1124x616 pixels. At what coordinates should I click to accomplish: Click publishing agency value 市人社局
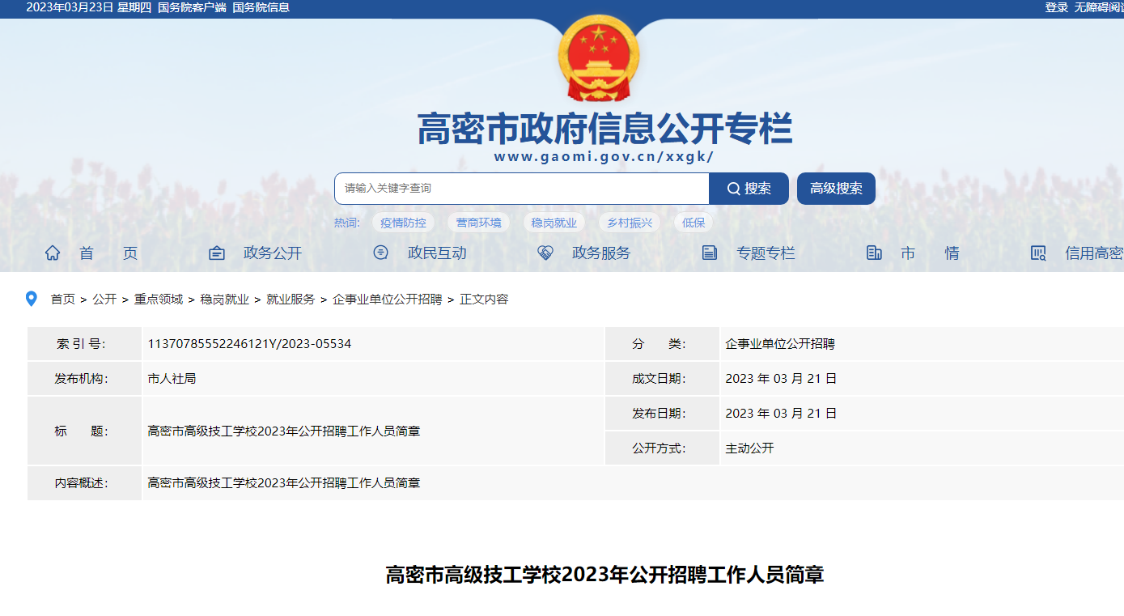pyautogui.click(x=172, y=378)
